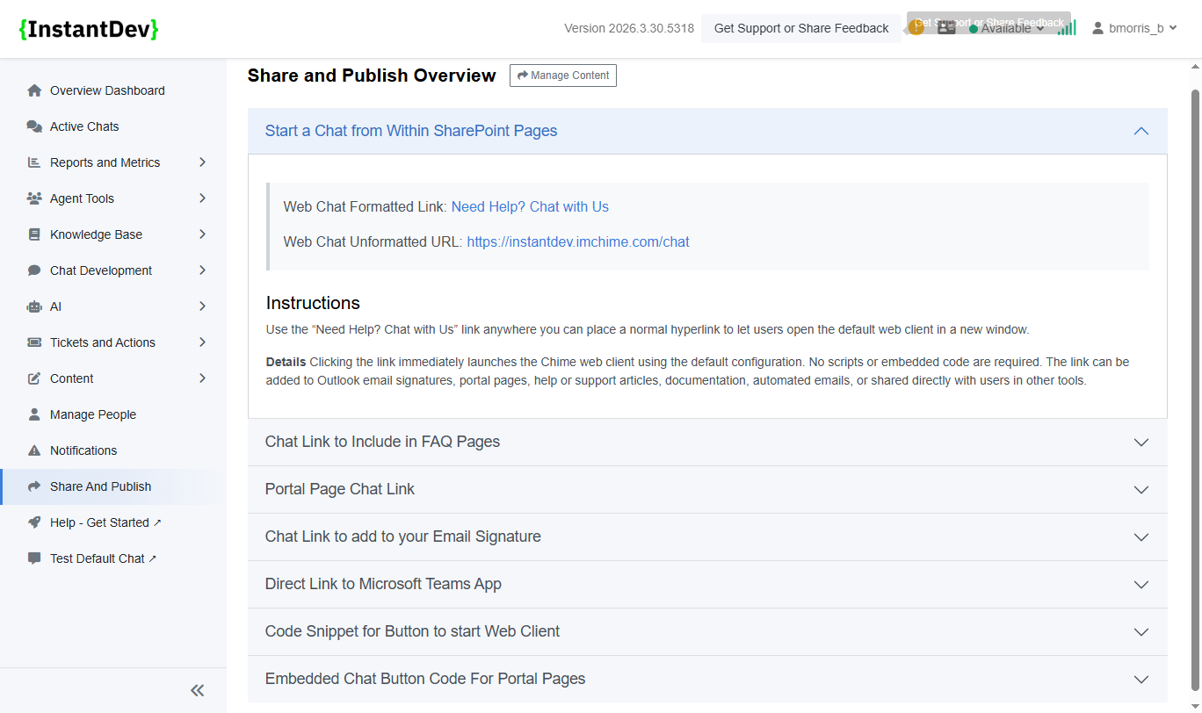Click the Chat Development bubble icon
Viewport: 1202px width, 713px height.
tap(34, 270)
